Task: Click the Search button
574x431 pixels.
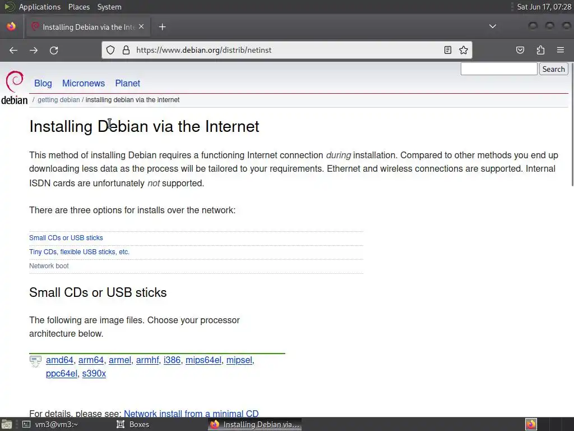Action: (x=553, y=69)
